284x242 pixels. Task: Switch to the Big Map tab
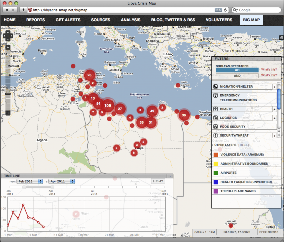[x=251, y=20]
